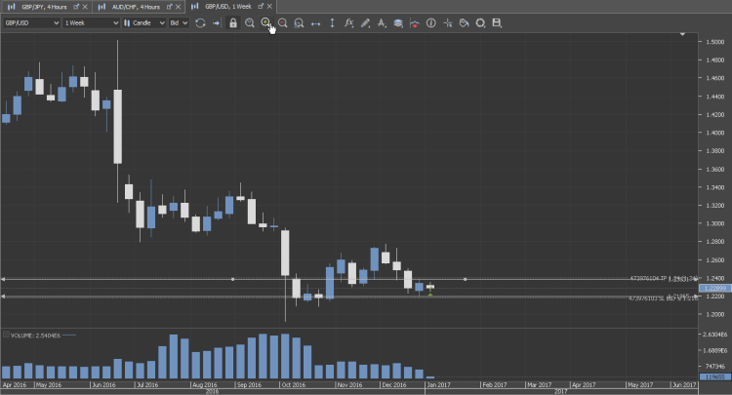Click the zoom in magnifier icon

[265, 22]
